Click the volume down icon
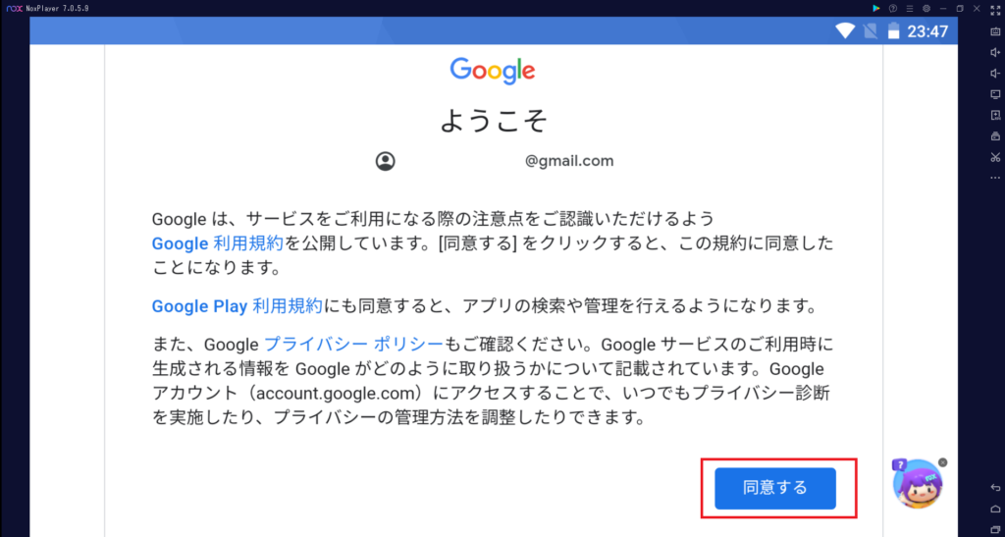Screen dimensions: 1005x537 click(x=995, y=73)
